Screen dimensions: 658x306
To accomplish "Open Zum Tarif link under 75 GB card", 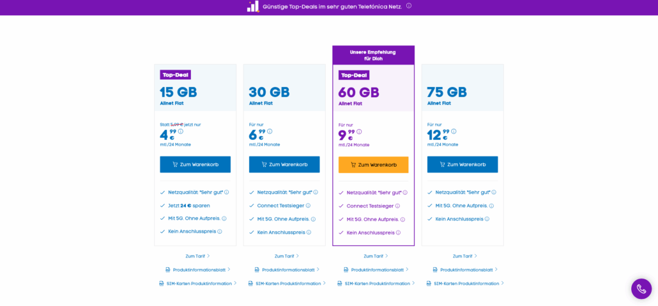I will click(465, 256).
